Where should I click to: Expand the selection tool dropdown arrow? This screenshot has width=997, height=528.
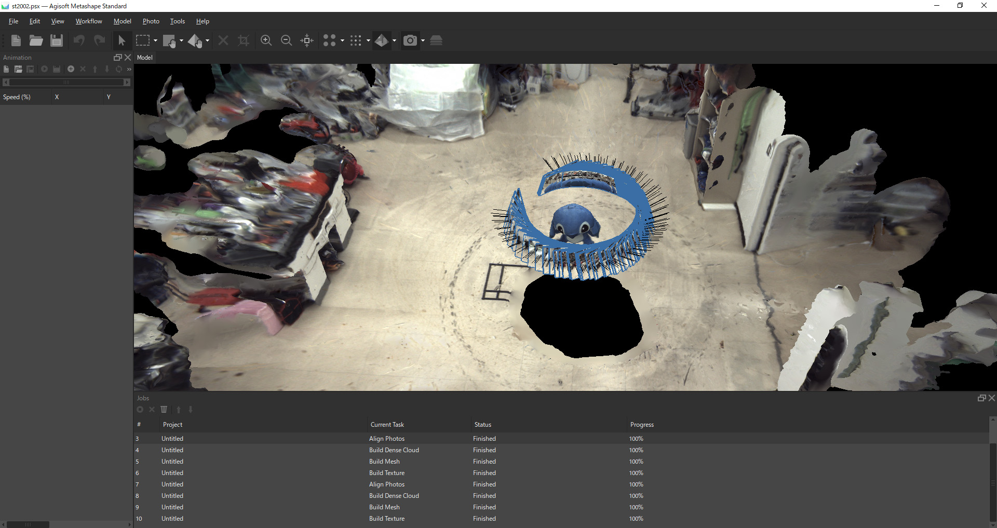pos(155,40)
